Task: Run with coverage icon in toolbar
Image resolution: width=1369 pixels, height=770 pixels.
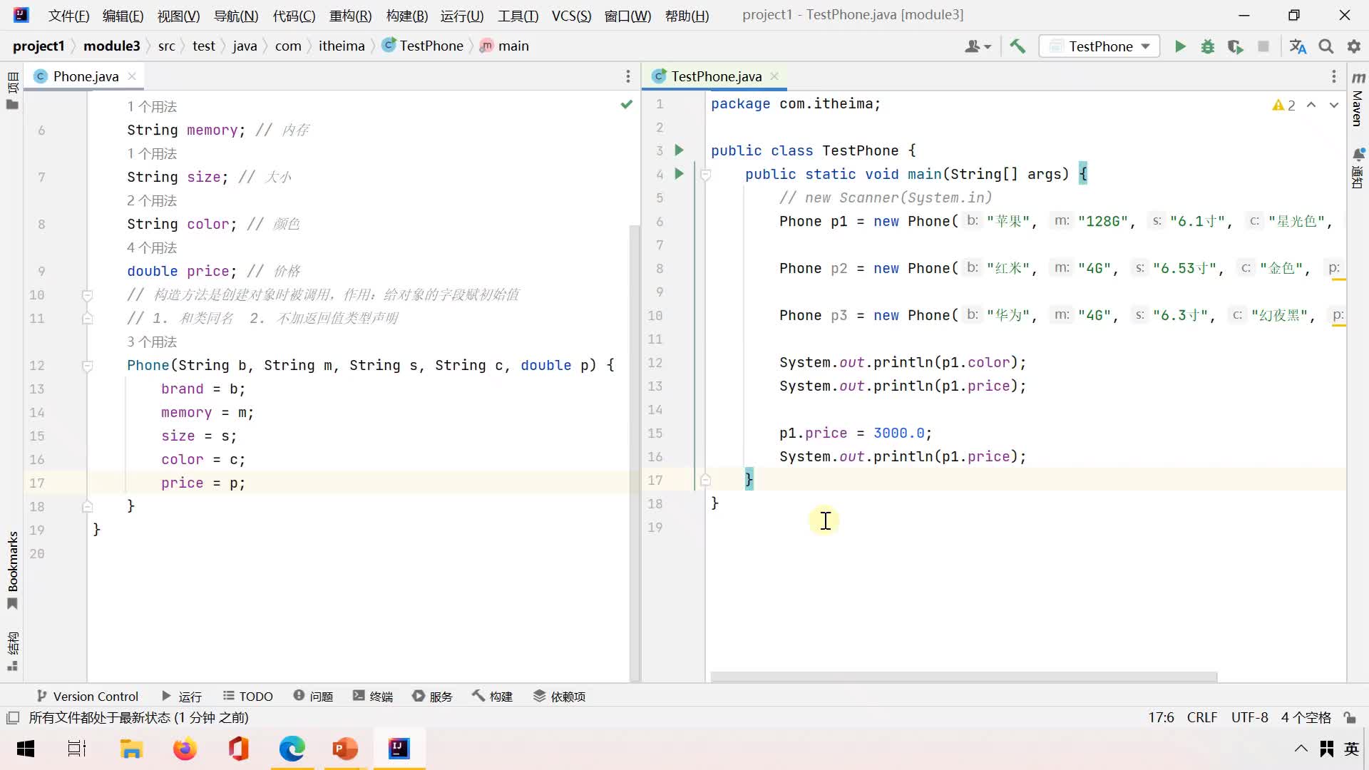Action: [x=1236, y=46]
